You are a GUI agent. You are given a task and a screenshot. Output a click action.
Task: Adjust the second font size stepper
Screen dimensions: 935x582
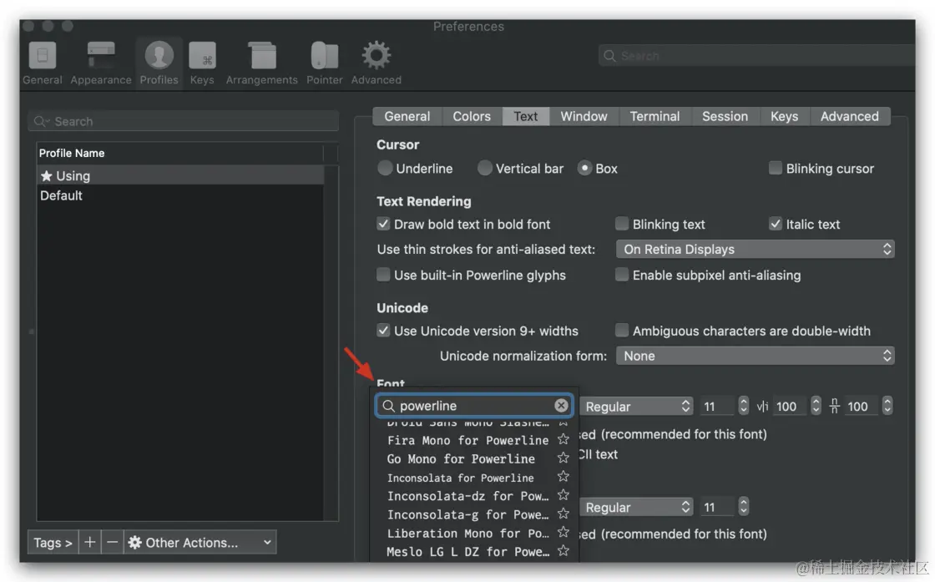743,507
